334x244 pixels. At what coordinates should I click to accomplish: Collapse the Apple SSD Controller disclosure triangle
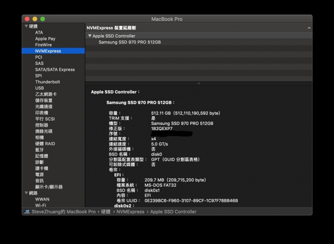(90, 36)
